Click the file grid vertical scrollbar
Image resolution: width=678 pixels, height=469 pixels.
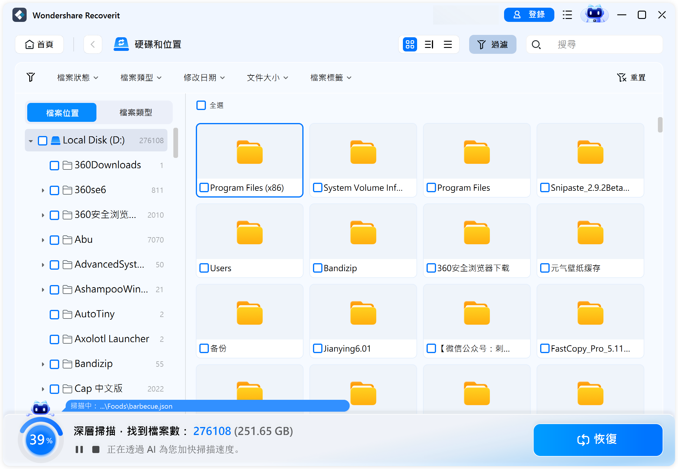tap(660, 125)
